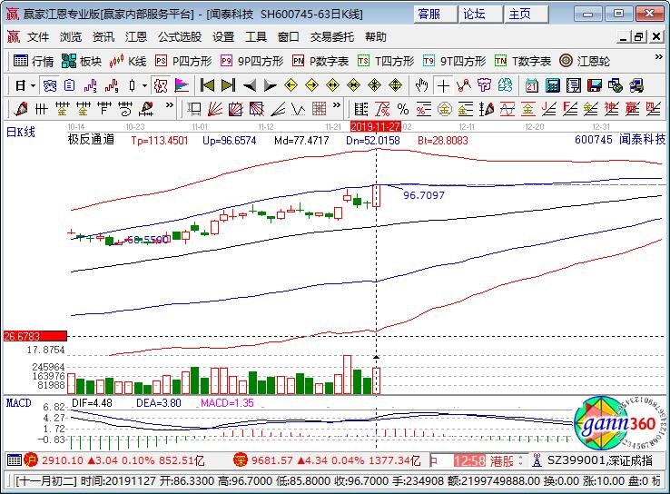Open the 行情 market quotes view
Image resolution: width=670 pixels, height=494 pixels.
click(x=34, y=61)
